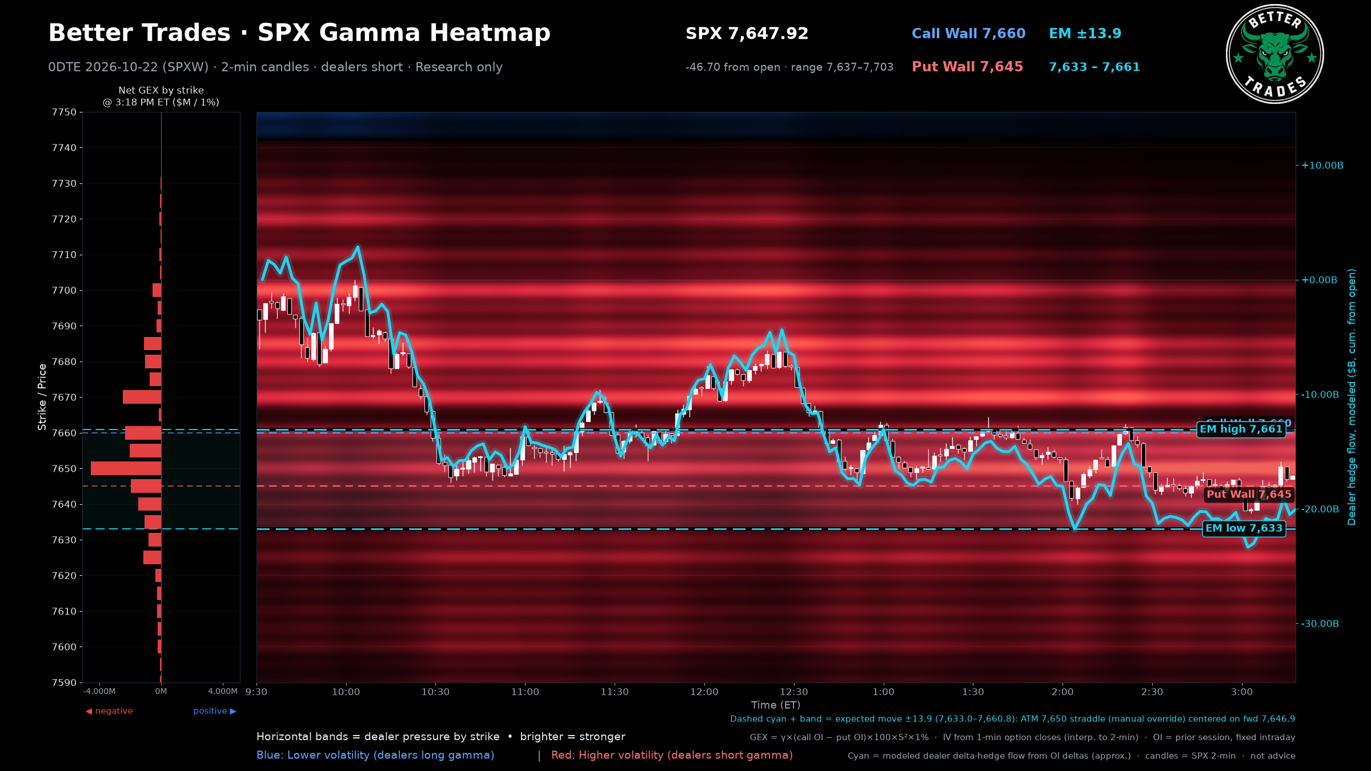Click the Better Trades bull logo
1371x771 pixels.
point(1274,54)
